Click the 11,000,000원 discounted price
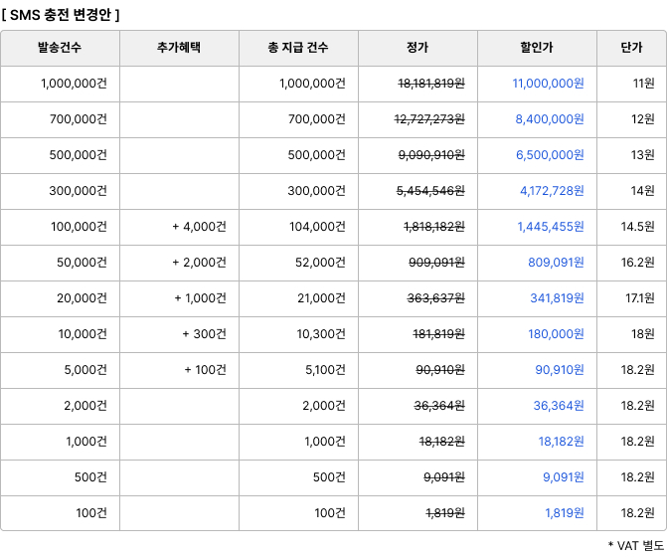 coord(548,84)
